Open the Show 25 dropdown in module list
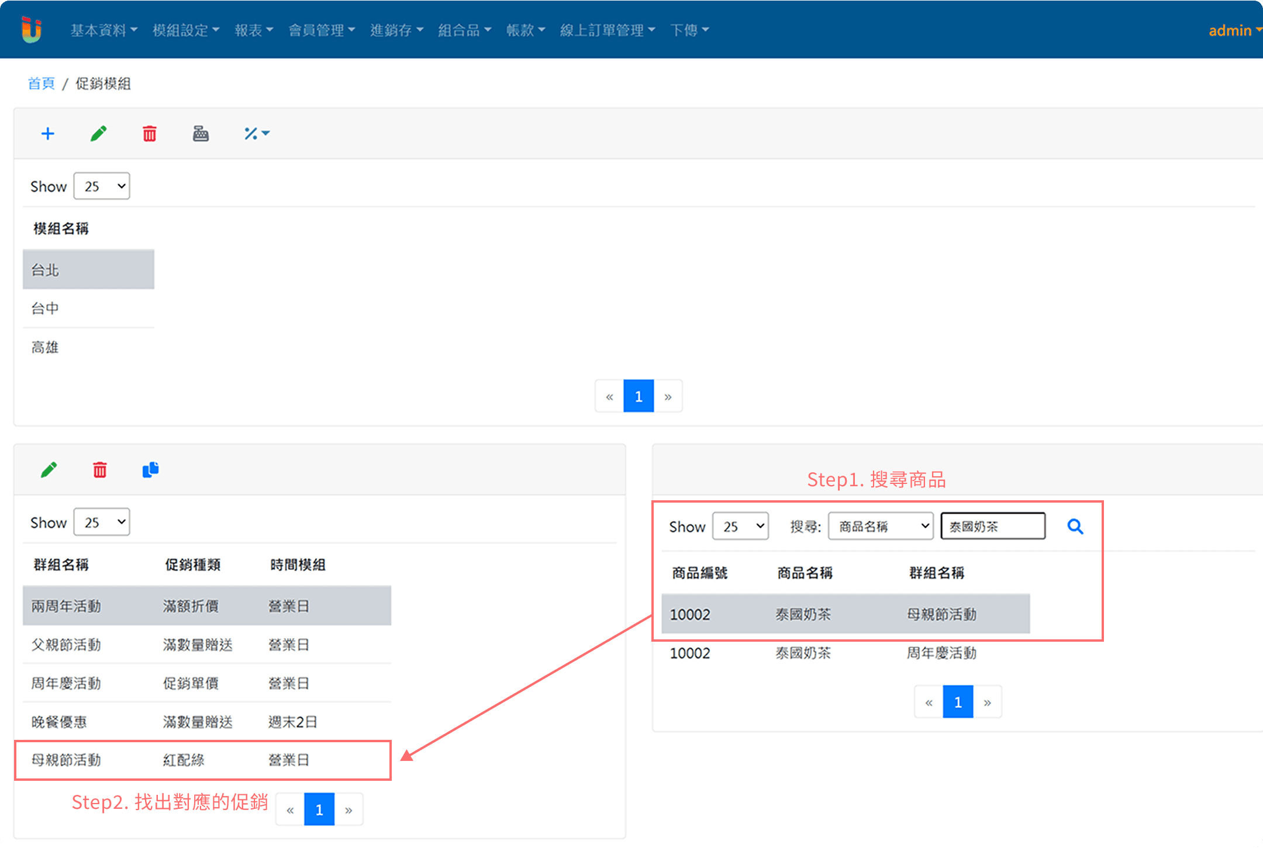Screen dimensions: 1263x848 point(102,186)
